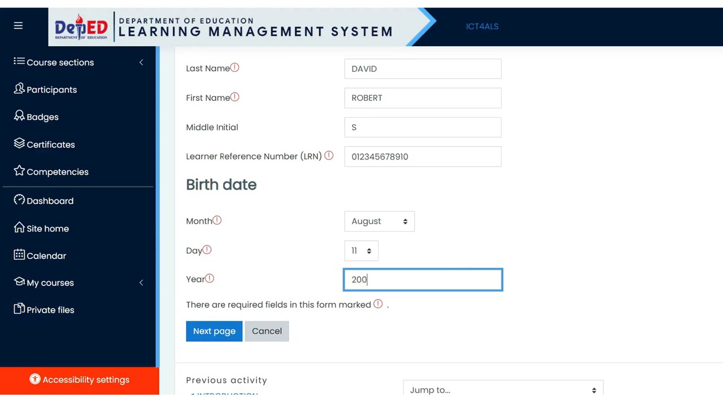Open the Month dropdown showing August

click(x=380, y=221)
